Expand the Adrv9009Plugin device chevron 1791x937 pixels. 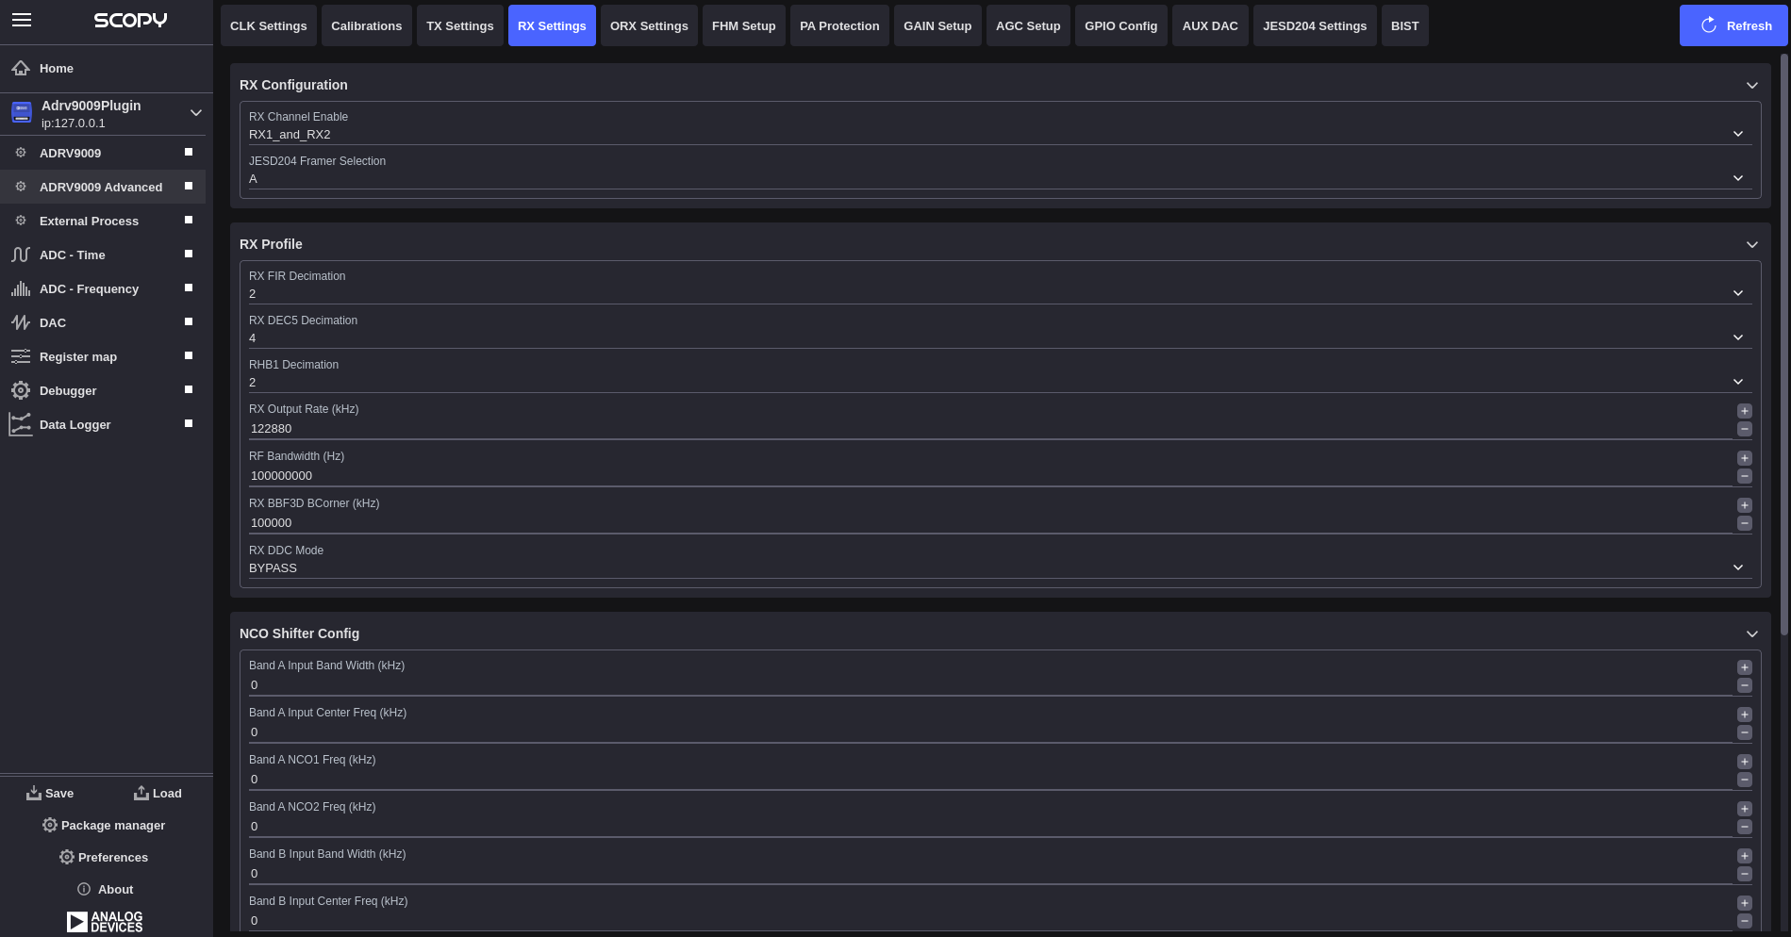(x=196, y=112)
